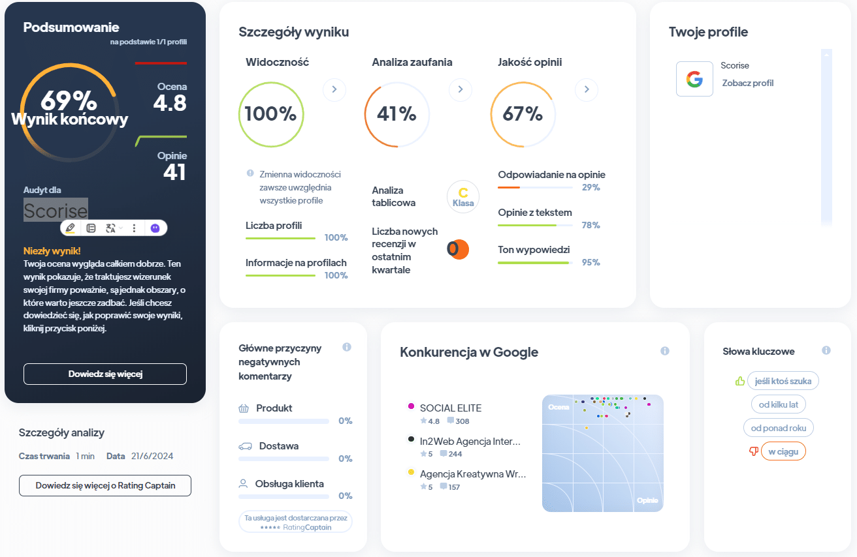Click the Ocena 4.8 value
Viewport: 857px width, 557px height.
click(170, 103)
